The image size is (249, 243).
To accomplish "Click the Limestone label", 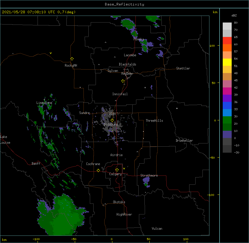I will (x=44, y=103).
